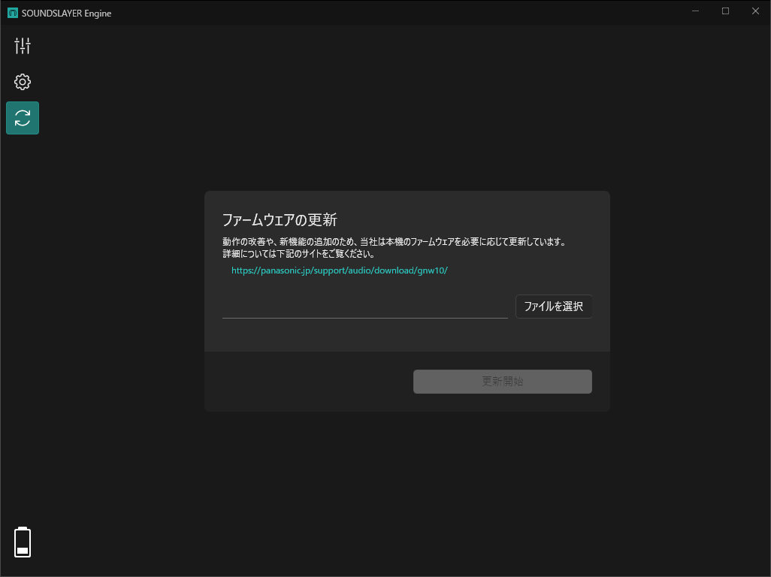Click the ファームウェアの更新 heading
Image resolution: width=771 pixels, height=577 pixels.
(x=280, y=220)
